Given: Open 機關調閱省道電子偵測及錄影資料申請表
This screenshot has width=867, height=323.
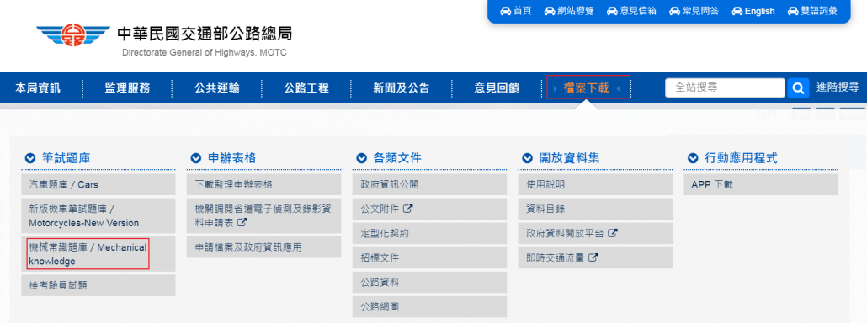Looking at the screenshot, I should [263, 216].
